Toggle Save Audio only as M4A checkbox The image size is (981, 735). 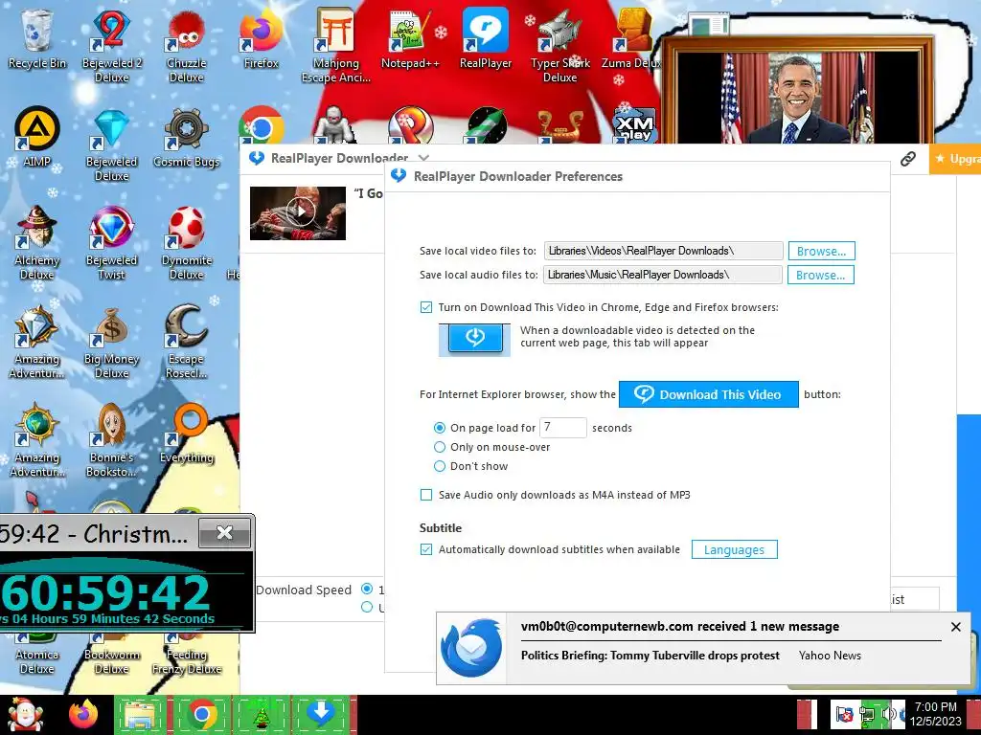426,495
